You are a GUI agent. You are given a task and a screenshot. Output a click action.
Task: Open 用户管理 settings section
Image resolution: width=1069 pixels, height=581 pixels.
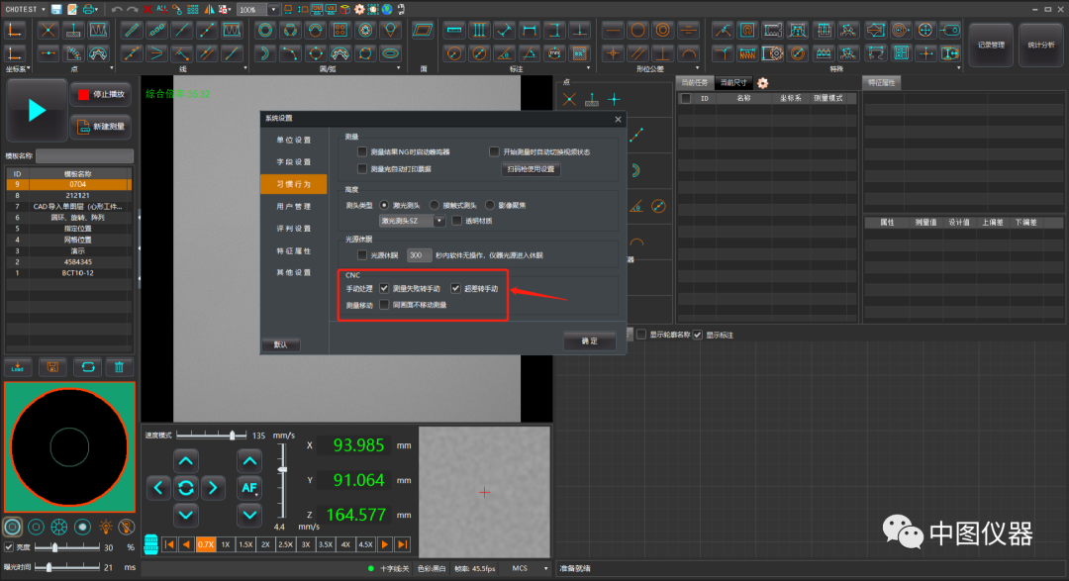pos(294,206)
